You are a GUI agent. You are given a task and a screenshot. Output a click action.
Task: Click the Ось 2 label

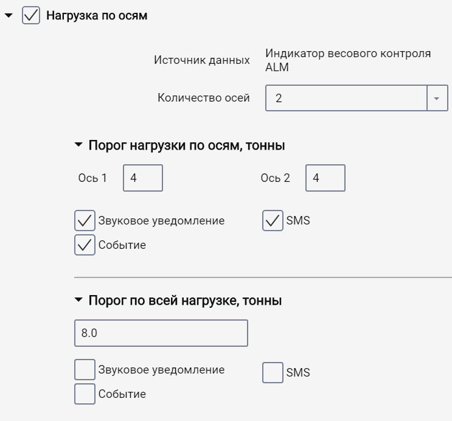[x=276, y=178]
